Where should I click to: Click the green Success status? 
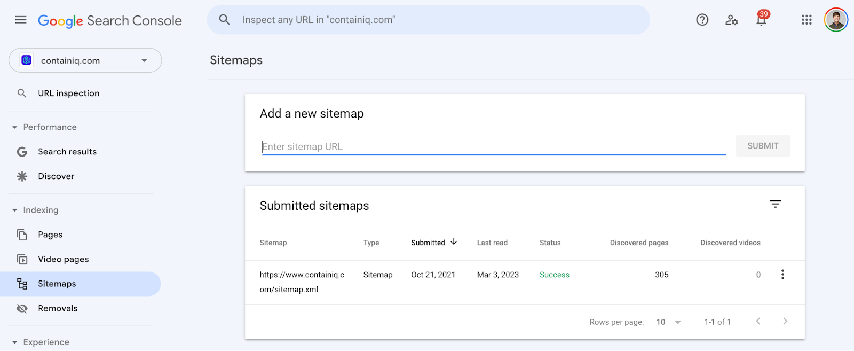tap(555, 275)
